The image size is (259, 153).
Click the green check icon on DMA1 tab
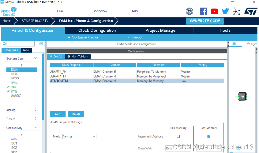coord(51,56)
